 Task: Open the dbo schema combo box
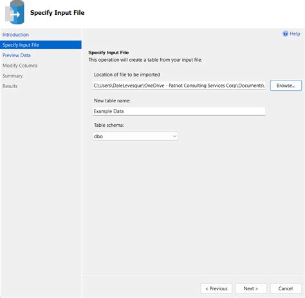(135, 136)
